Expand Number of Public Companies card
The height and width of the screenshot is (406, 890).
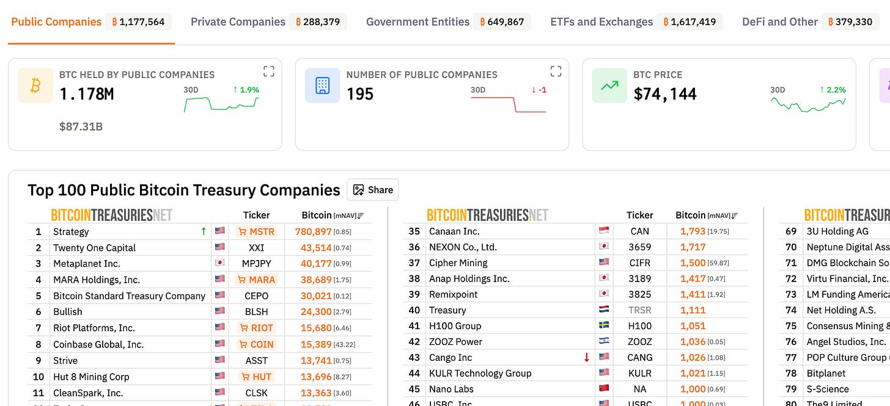tap(556, 71)
